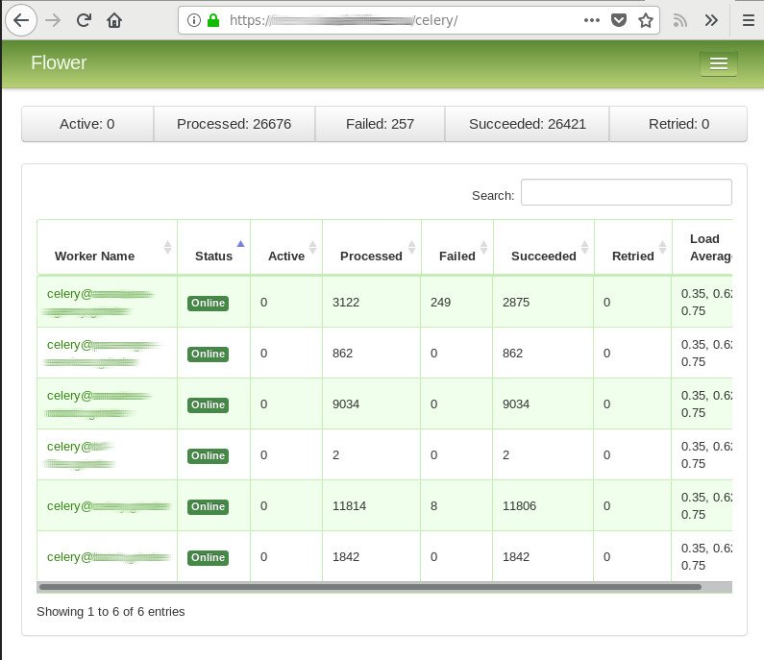
Task: Click 'Showing 1 to 6 of 6 entries'
Action: coord(111,612)
